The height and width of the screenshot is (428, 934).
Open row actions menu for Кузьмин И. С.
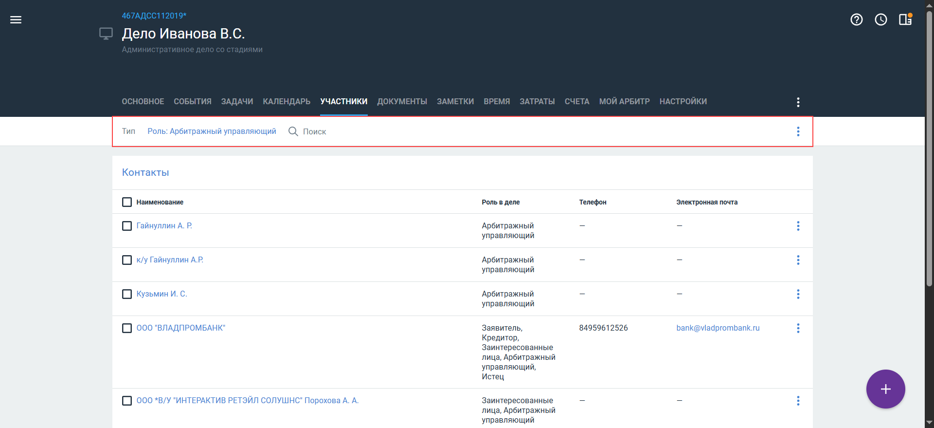point(798,294)
